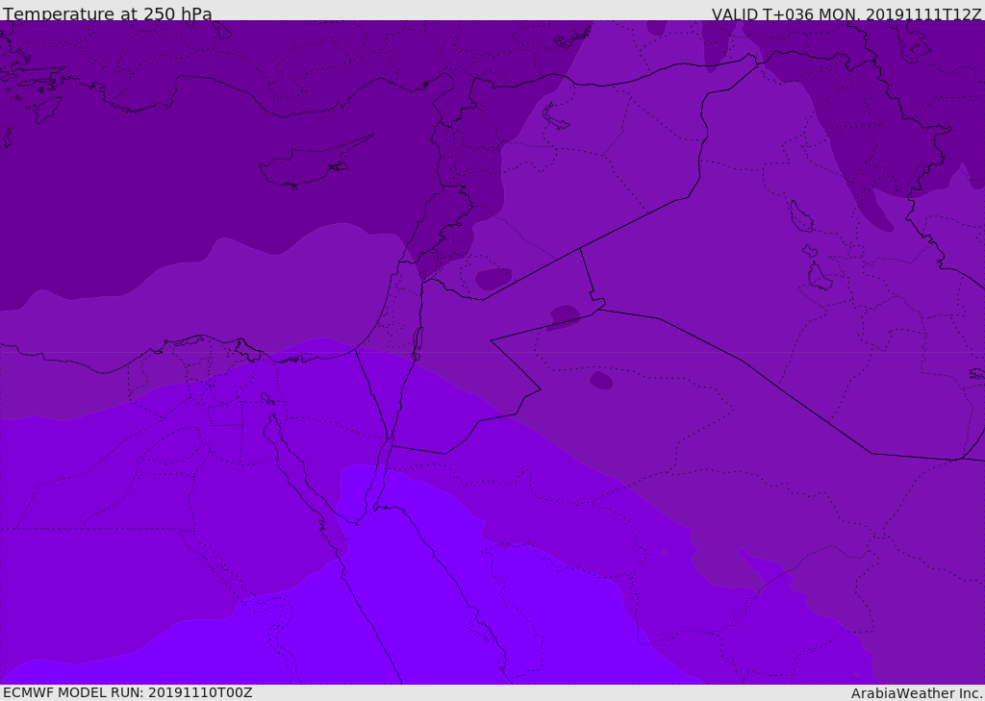This screenshot has width=985, height=701.
Task: Click the 'VALID T+036 MON. 20191111T12Z' label
Action: pos(846,13)
